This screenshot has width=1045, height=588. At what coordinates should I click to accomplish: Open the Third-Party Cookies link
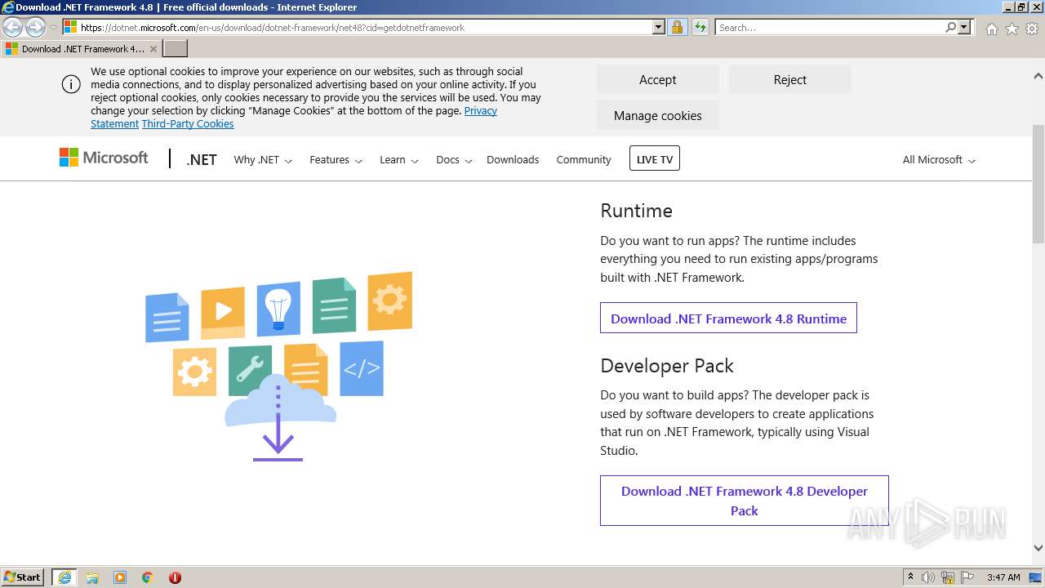[188, 124]
